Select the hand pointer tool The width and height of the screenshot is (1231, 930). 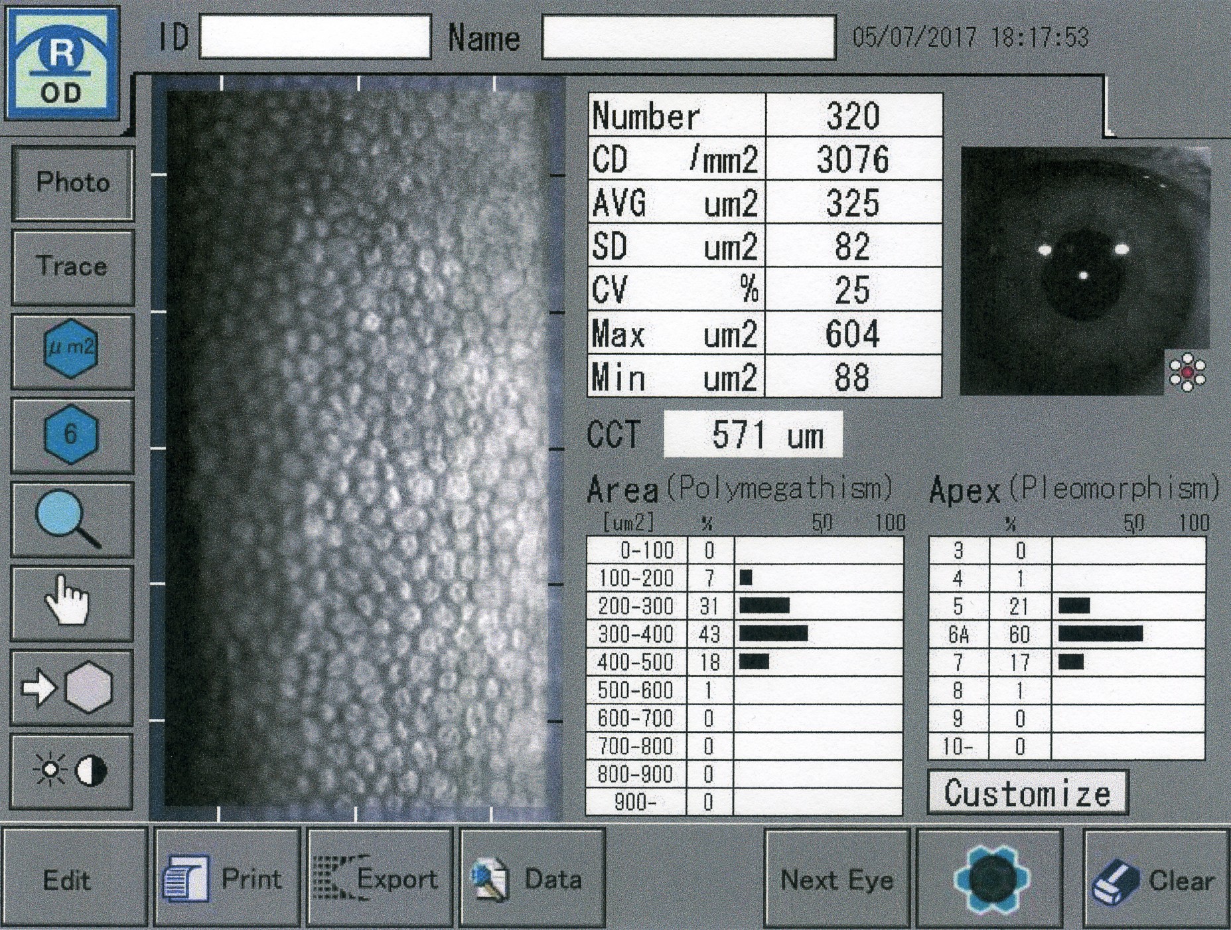click(x=71, y=603)
